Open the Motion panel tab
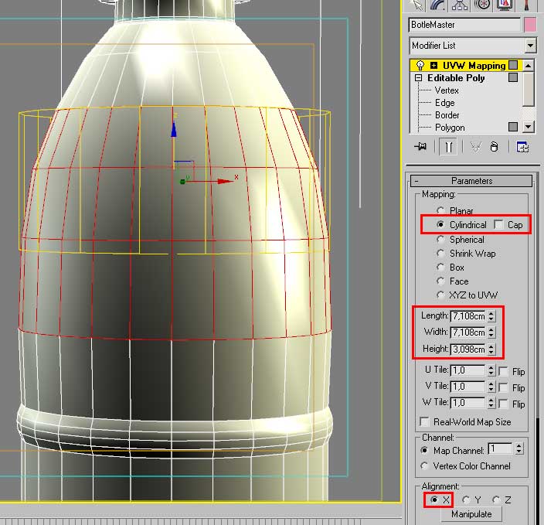The width and height of the screenshot is (544, 525). 483,5
